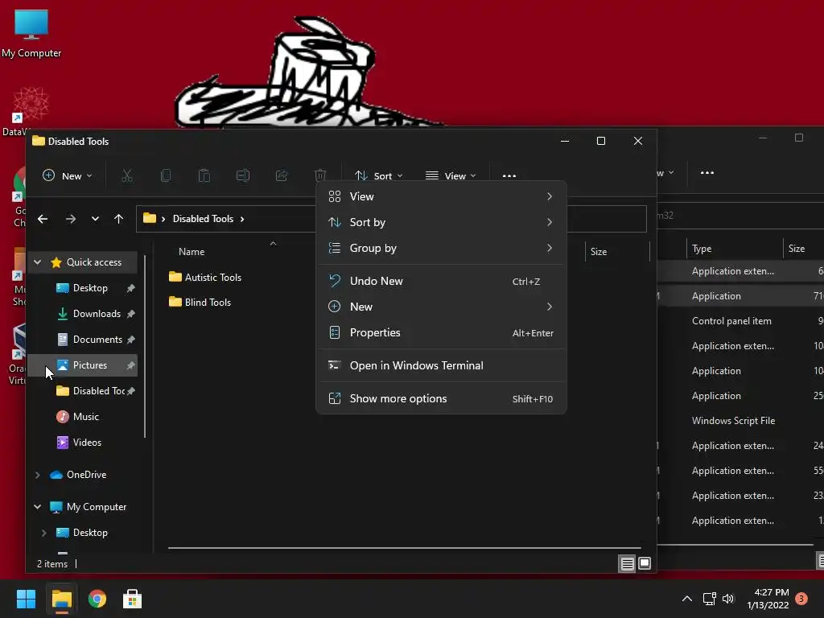Select Windows Script File row in background window

[740, 421]
